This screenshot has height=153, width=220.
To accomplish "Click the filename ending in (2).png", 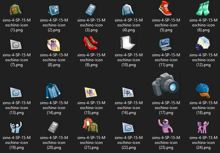I will (x=54, y=25).
